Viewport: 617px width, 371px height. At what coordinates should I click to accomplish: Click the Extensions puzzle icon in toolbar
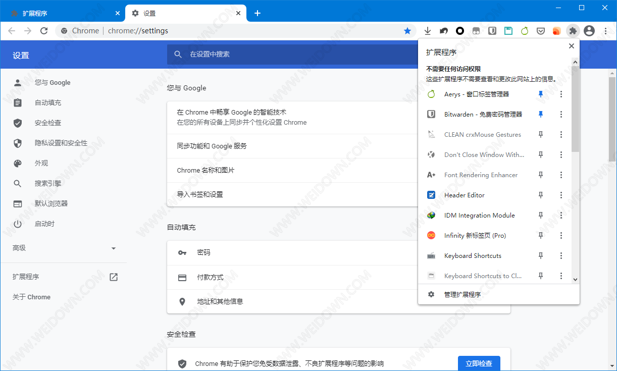573,31
